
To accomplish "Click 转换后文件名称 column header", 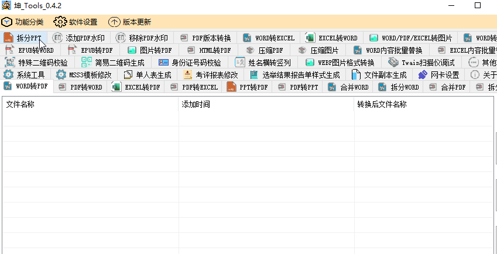I will point(423,104).
